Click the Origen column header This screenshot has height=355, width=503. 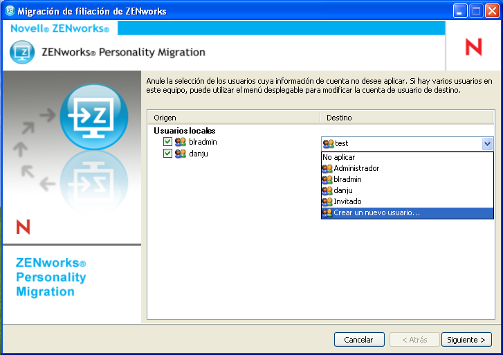[x=234, y=118]
